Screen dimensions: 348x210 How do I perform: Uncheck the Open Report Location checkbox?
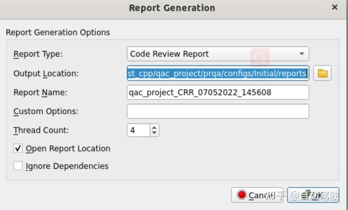tap(18, 149)
